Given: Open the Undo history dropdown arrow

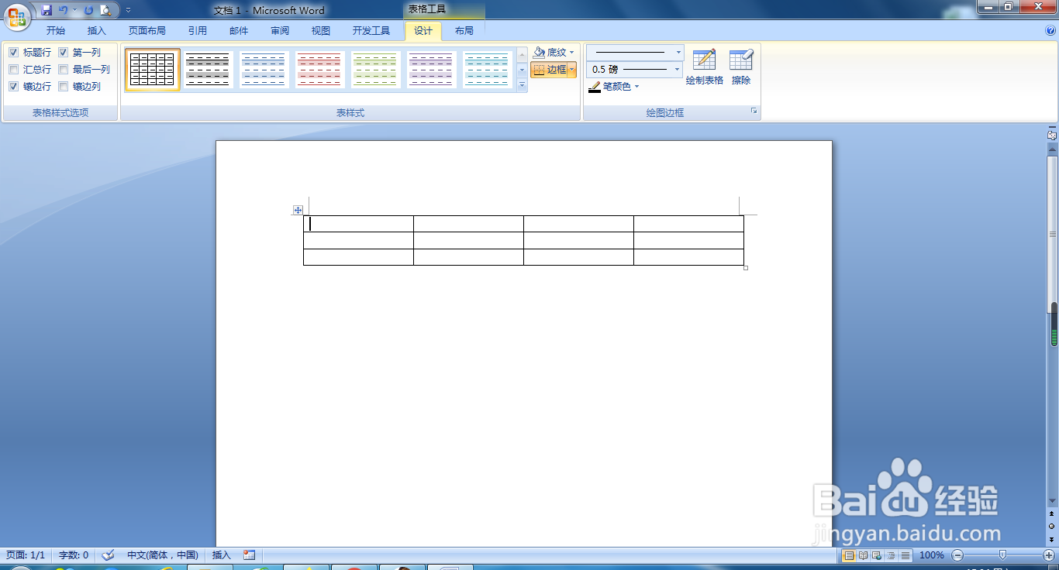Looking at the screenshot, I should coord(75,10).
